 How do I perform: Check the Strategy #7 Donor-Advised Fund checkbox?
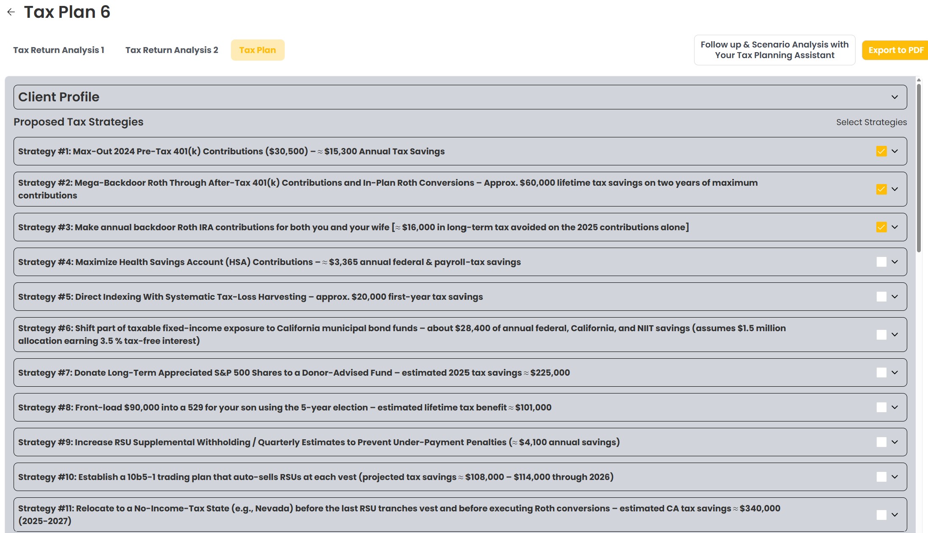[x=881, y=373]
